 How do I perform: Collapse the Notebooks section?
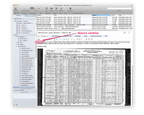tap(14, 19)
